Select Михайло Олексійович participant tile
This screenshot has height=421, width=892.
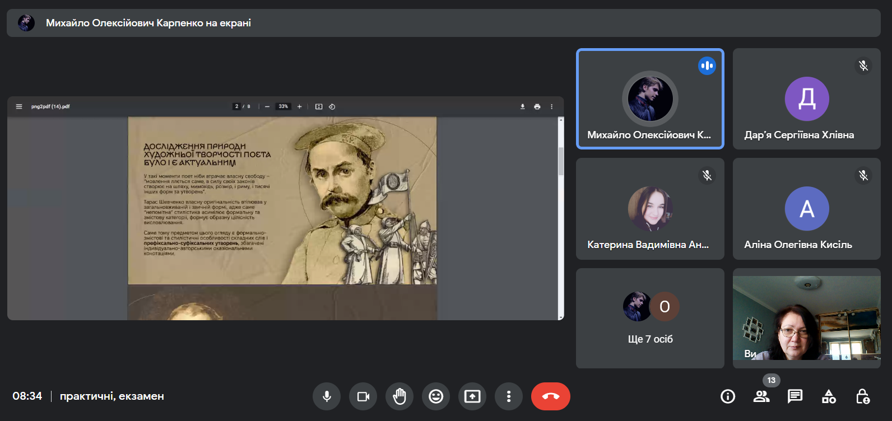(650, 99)
